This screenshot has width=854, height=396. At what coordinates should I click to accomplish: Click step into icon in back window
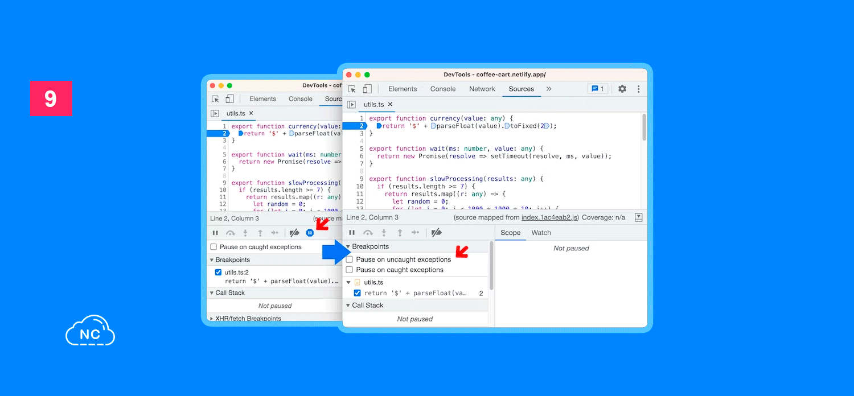[245, 233]
